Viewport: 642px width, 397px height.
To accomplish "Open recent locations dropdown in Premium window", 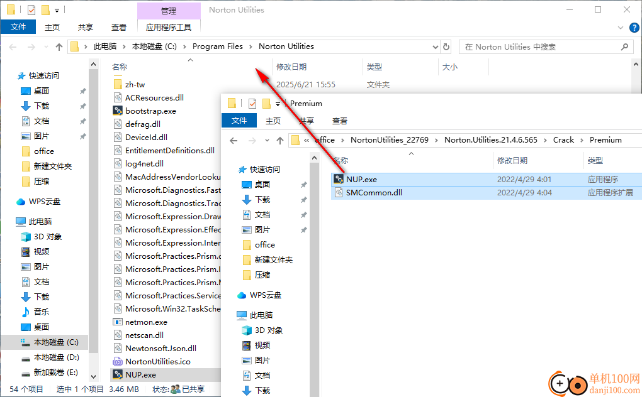I will click(x=267, y=141).
